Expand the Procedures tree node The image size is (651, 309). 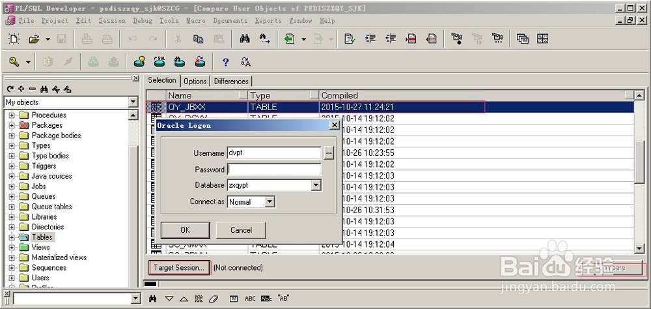pos(12,115)
